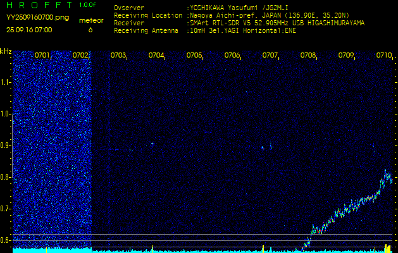This screenshot has width=398, height=253.
Task: Click the SMArt RTL-SDR V5 receiver text
Action: click(x=277, y=23)
